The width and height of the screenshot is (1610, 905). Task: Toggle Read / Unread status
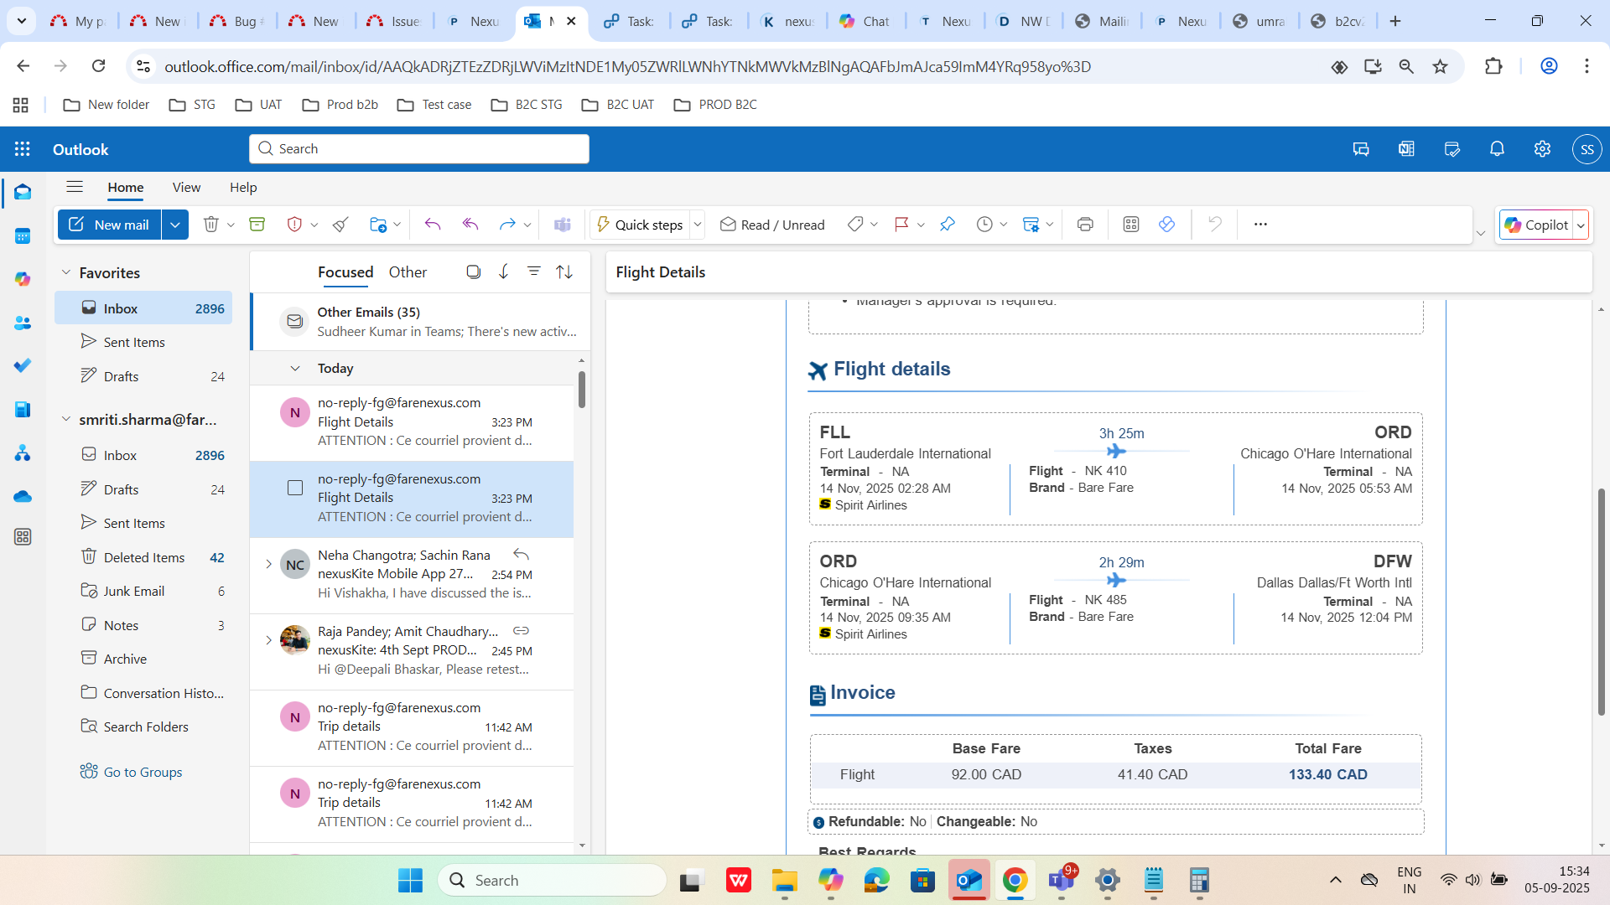[x=772, y=225]
